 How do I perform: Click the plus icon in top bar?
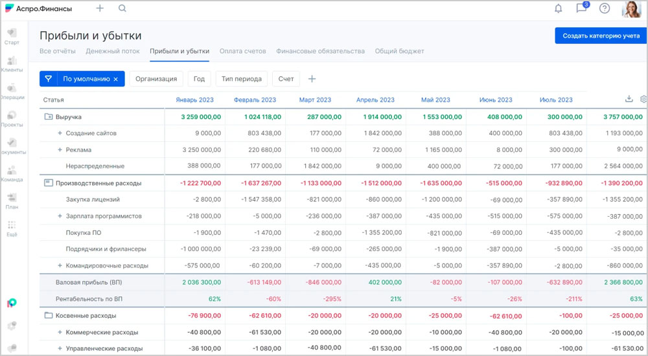pos(100,8)
